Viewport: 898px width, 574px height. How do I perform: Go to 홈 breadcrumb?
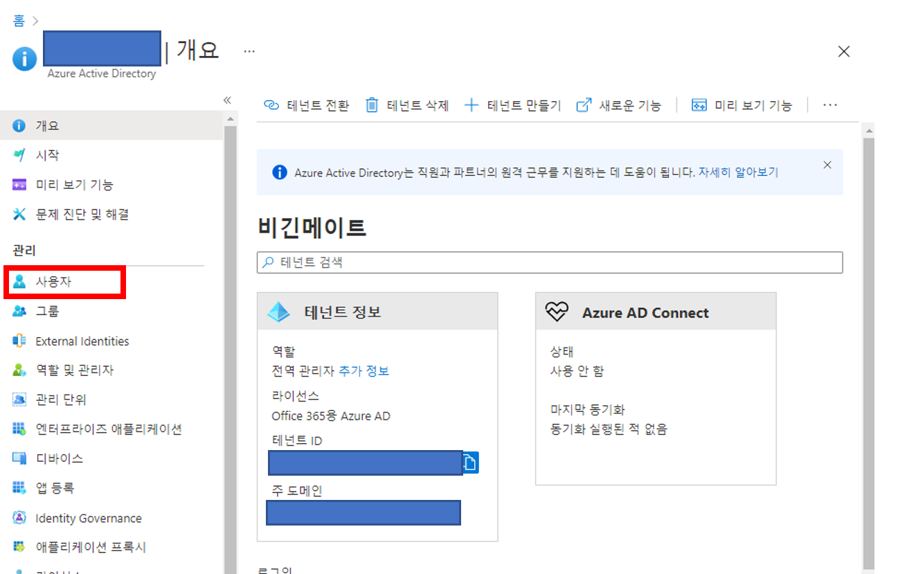click(19, 21)
